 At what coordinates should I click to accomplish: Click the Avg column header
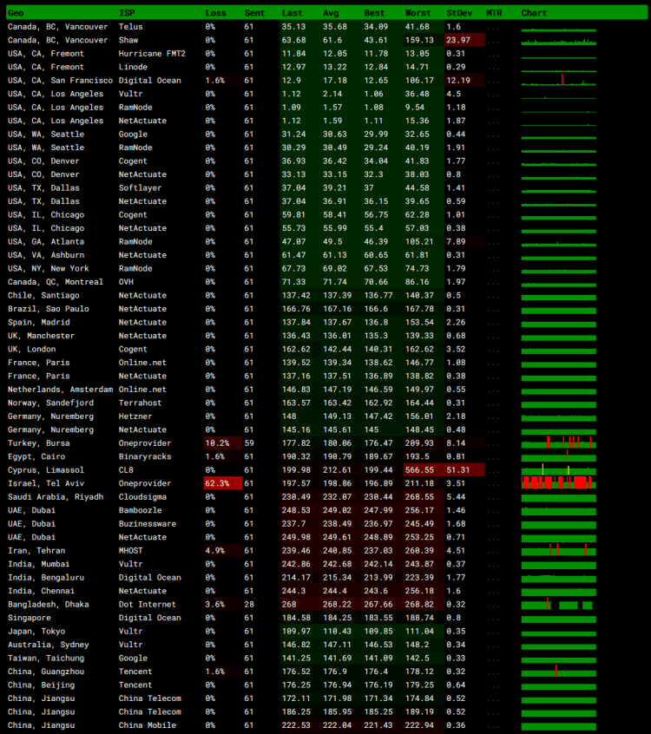(332, 13)
